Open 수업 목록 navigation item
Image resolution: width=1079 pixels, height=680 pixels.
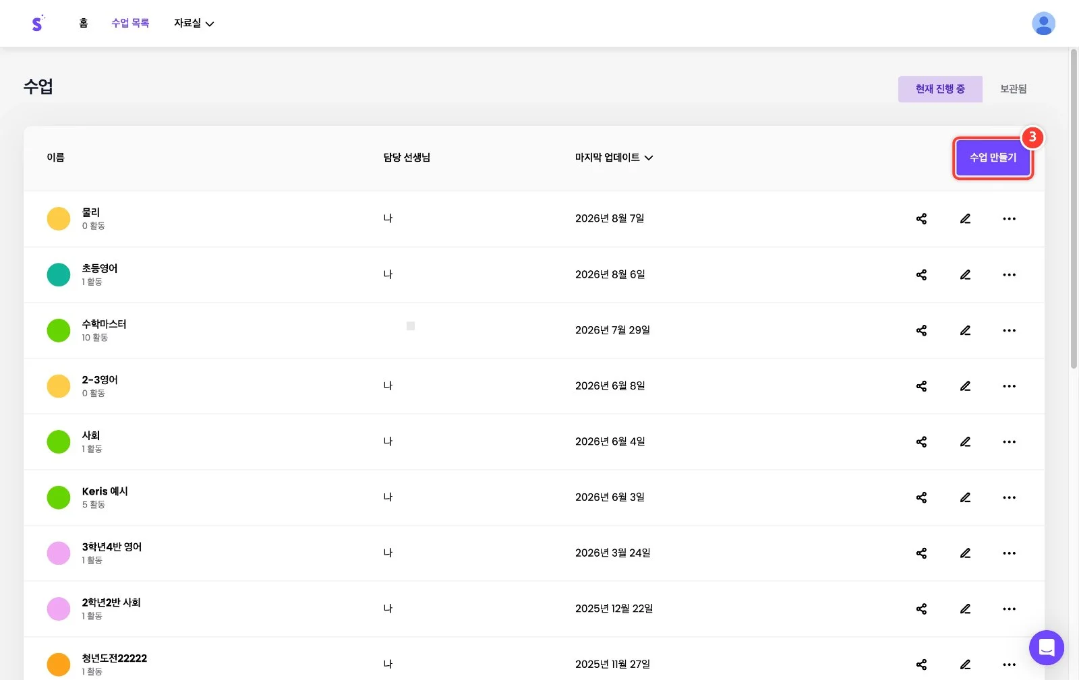coord(130,23)
